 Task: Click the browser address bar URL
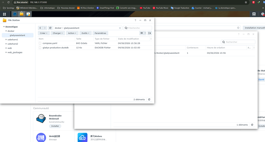[38, 2]
